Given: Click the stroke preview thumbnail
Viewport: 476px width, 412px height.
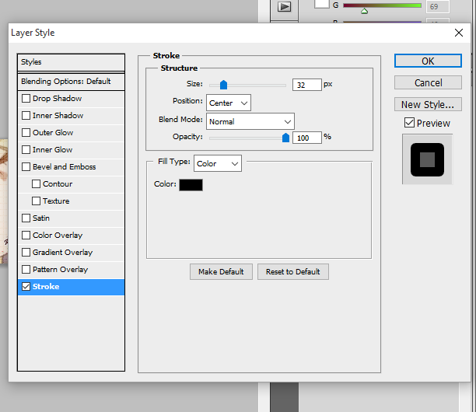Looking at the screenshot, I should pyautogui.click(x=427, y=159).
